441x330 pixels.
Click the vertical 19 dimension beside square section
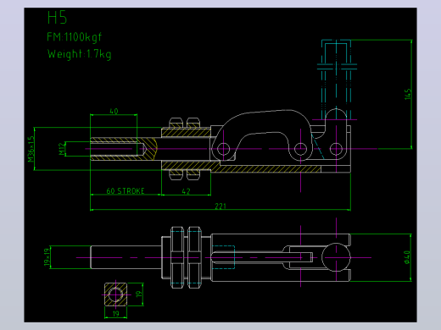[x=138, y=294]
